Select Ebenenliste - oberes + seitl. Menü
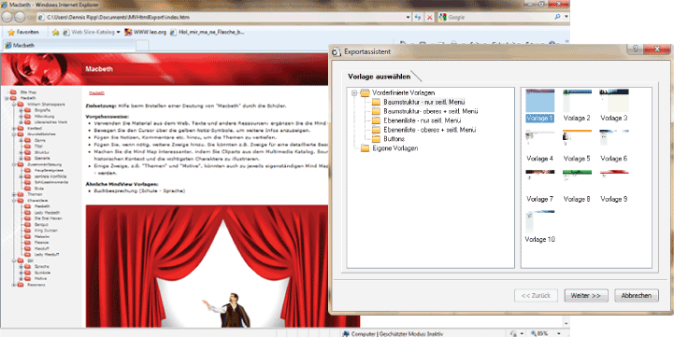The height and width of the screenshot is (337, 674). pyautogui.click(x=429, y=130)
